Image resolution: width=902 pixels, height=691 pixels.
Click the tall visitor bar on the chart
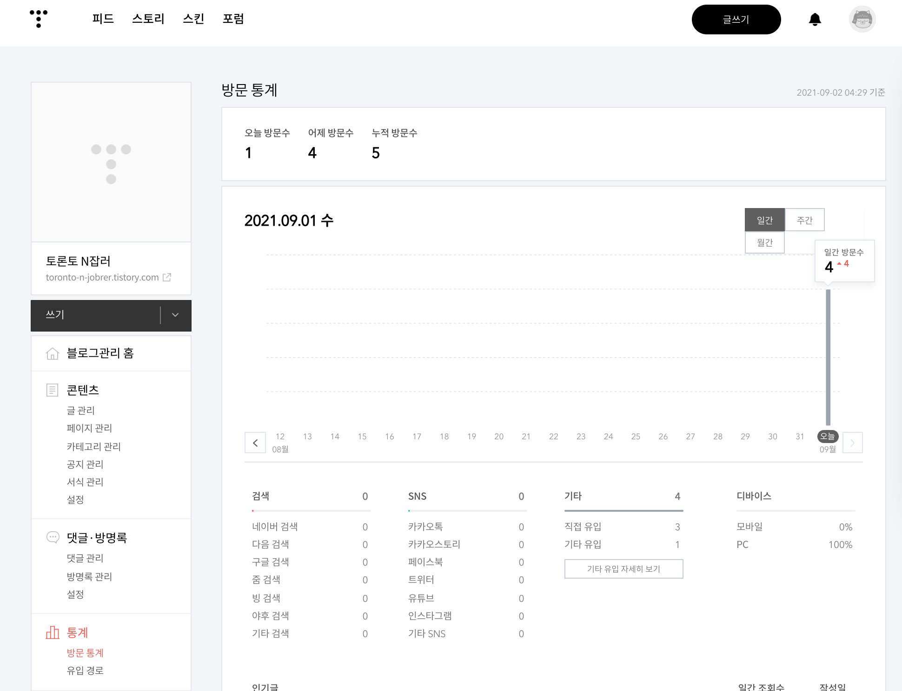coord(828,358)
